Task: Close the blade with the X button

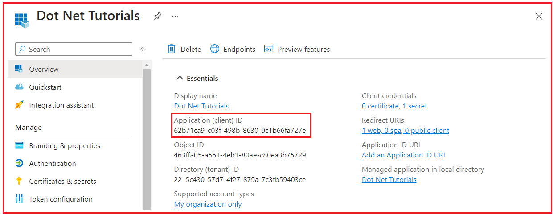Action: click(539, 17)
